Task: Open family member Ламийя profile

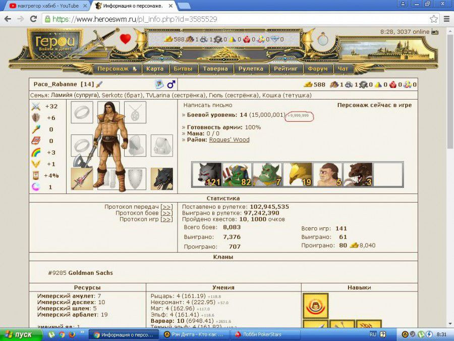Action: tap(62, 95)
